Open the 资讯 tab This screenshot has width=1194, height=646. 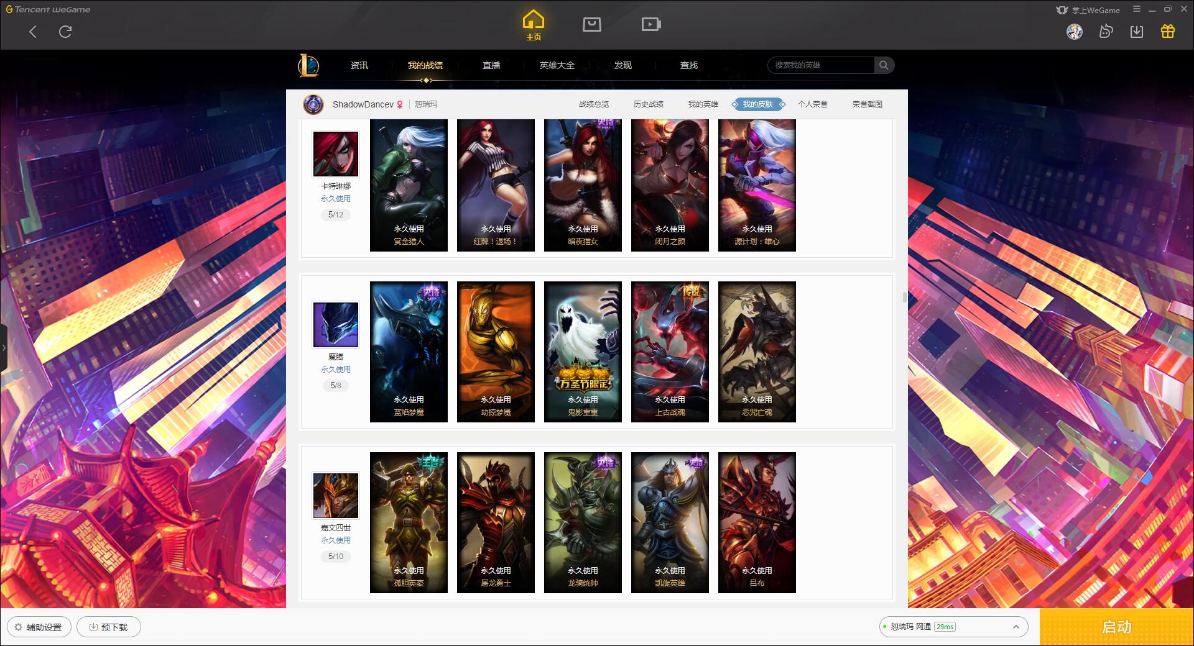pos(359,65)
